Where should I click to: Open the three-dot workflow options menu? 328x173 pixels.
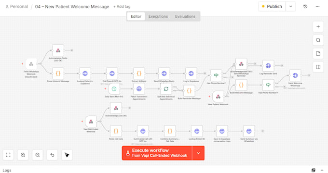(317, 6)
